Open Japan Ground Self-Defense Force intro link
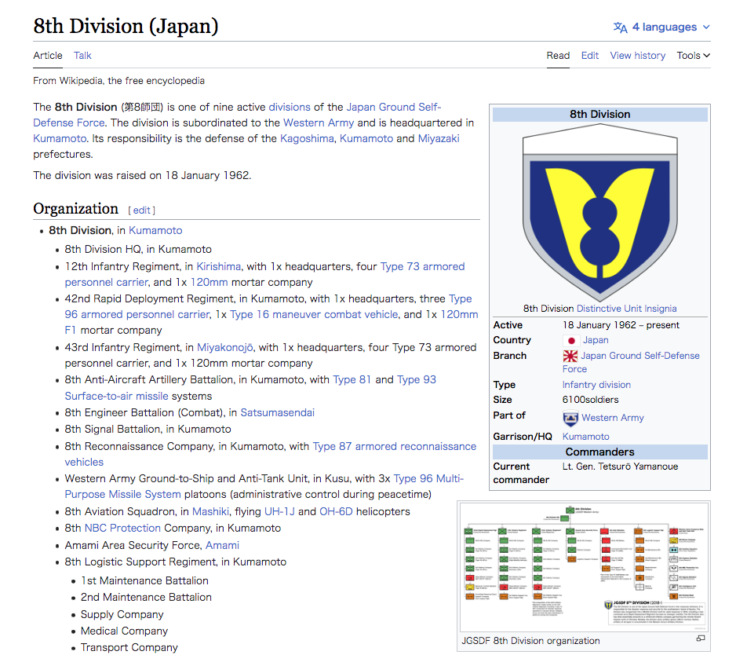The width and height of the screenshot is (747, 666). (x=237, y=115)
